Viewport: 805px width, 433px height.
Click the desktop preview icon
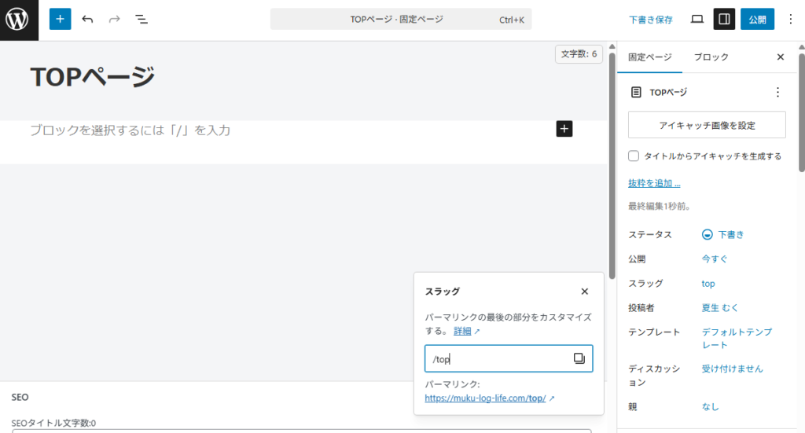(697, 19)
